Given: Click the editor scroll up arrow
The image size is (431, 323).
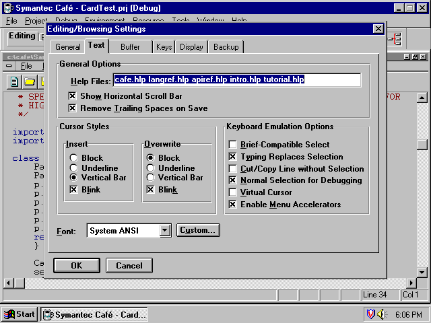Looking at the screenshot, I should coord(422,98).
